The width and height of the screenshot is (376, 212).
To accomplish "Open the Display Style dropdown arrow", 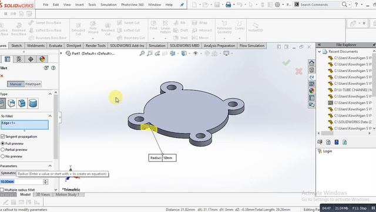I will (x=189, y=54).
